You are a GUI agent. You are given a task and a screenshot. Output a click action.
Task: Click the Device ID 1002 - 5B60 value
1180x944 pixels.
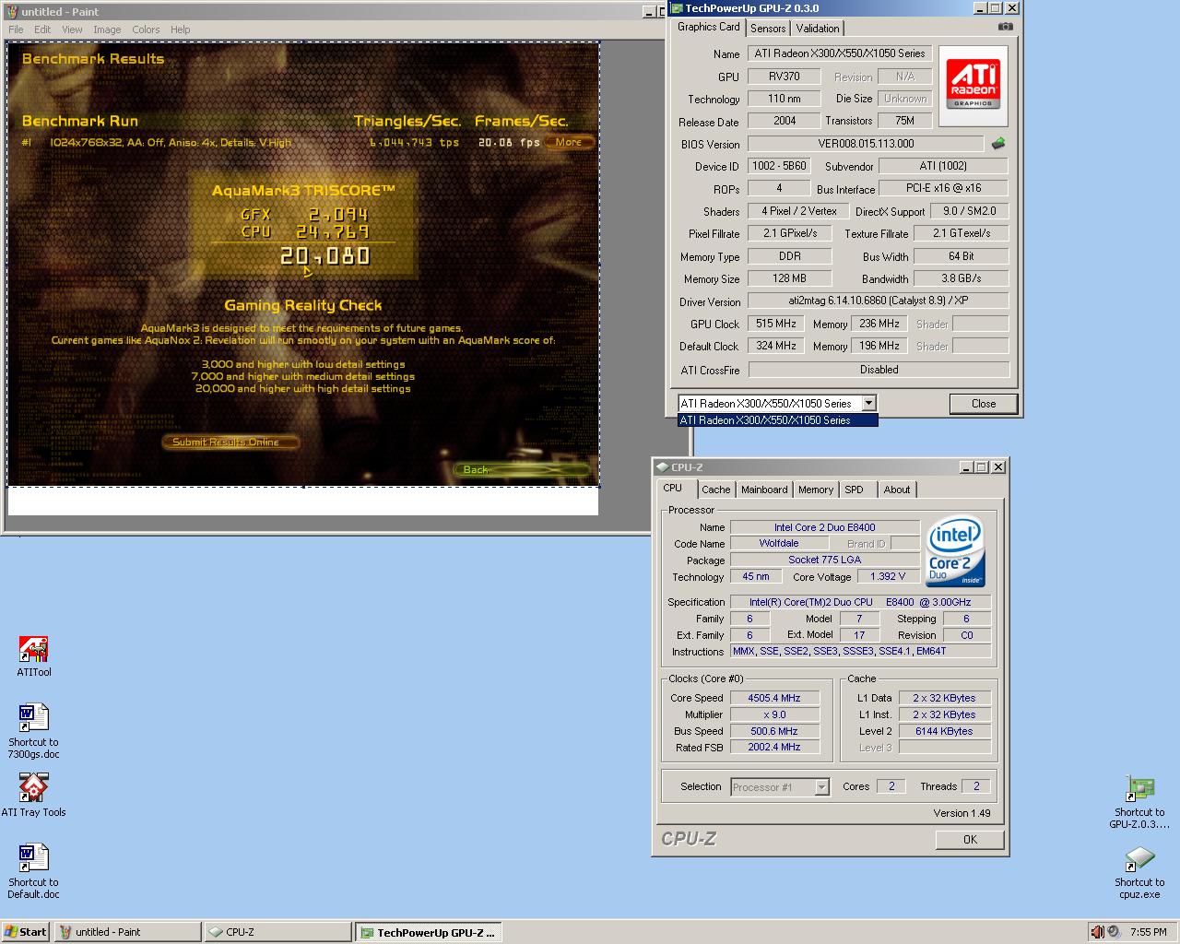pos(779,166)
